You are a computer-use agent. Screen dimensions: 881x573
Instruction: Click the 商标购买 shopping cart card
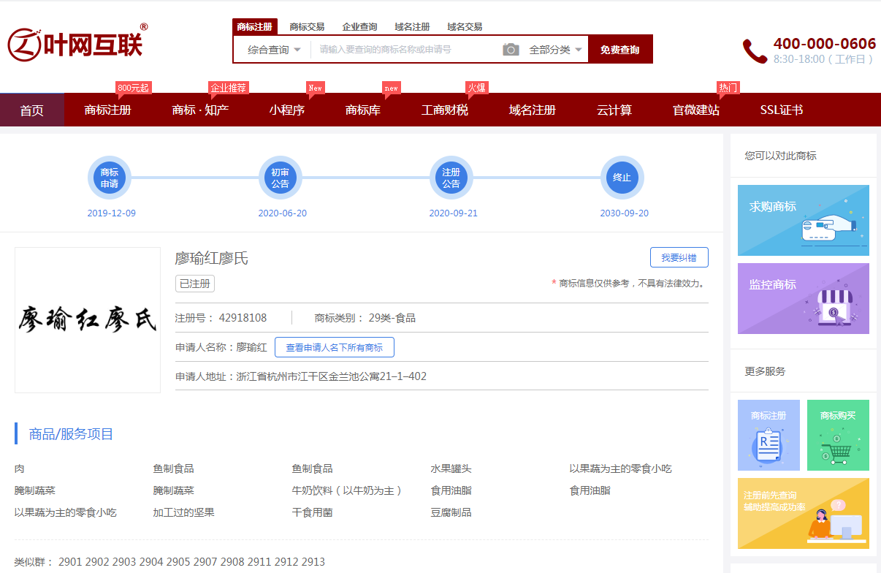(837, 435)
